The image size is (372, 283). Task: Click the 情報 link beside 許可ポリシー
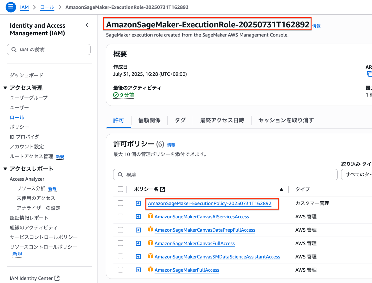coord(171,145)
